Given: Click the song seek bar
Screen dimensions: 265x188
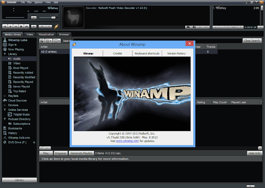Looking at the screenshot, I should pyautogui.click(x=30, y=21).
